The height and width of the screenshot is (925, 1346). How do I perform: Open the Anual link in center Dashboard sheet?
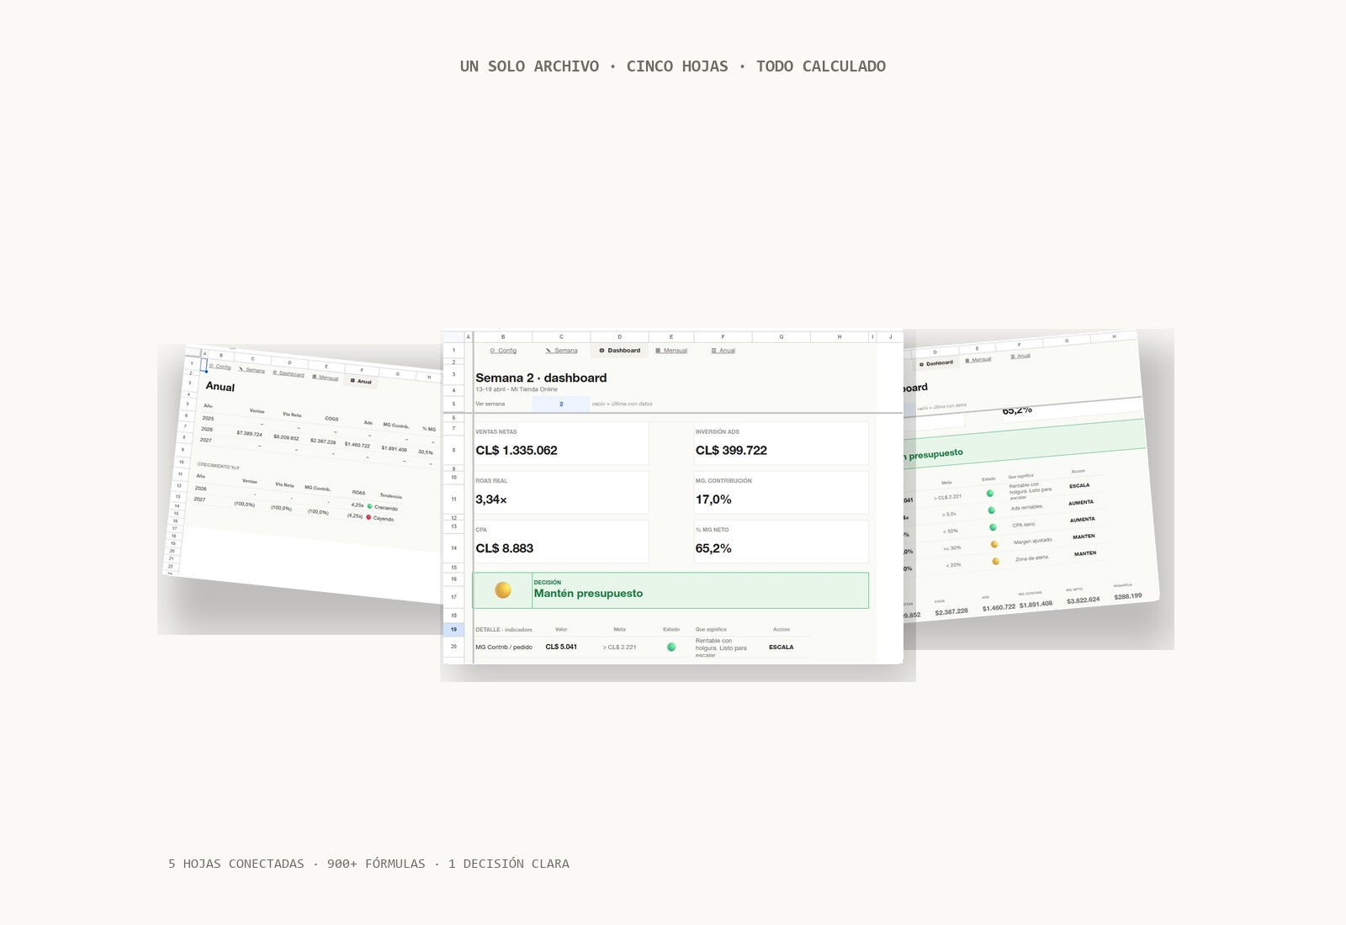[723, 351]
